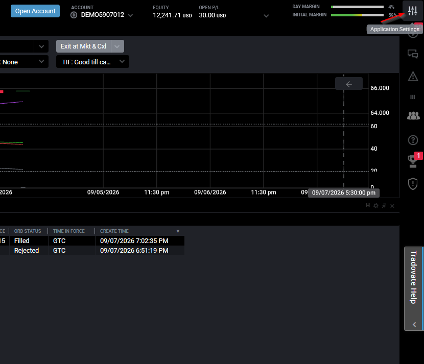Click the 64.000 price axis label

coord(380,113)
